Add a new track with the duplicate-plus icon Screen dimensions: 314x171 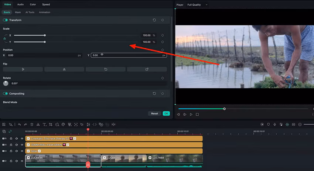[4, 131]
